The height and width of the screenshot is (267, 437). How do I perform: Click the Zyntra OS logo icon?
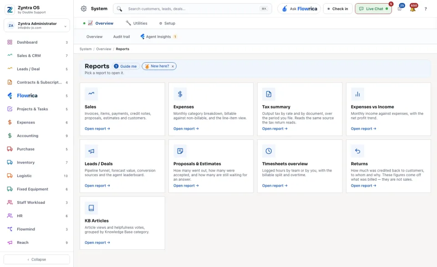pos(10,10)
